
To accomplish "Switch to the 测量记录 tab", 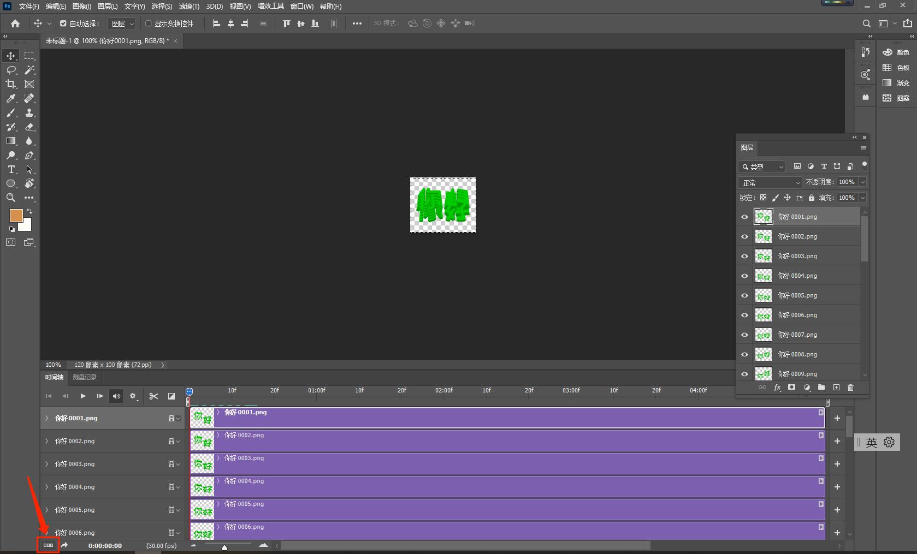I will 85,377.
